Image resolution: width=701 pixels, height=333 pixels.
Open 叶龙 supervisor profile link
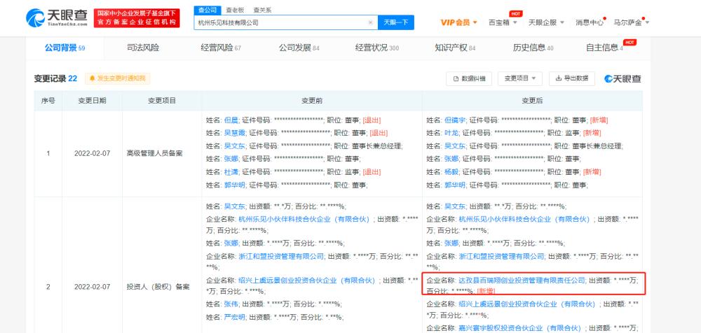(451, 133)
